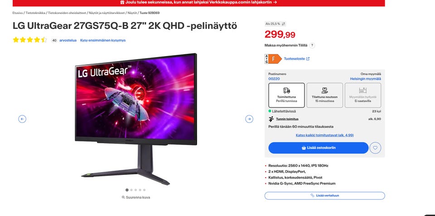Screen dimensions: 435x216
Task: Add the product with Lisää ostoskoriin
Action: pos(319,148)
